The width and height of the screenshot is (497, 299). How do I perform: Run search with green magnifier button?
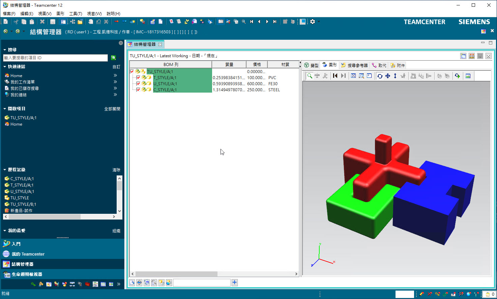coord(114,58)
